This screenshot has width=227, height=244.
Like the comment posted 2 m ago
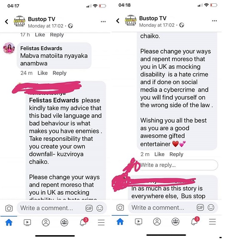click(x=160, y=154)
